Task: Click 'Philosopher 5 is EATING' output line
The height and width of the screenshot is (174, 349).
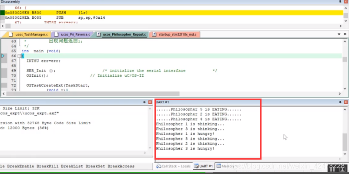Action: [198, 109]
